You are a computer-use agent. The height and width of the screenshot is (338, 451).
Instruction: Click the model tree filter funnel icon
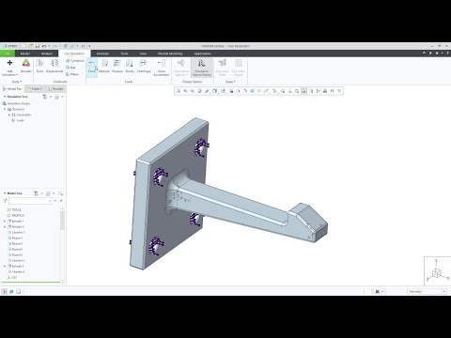(x=5, y=201)
